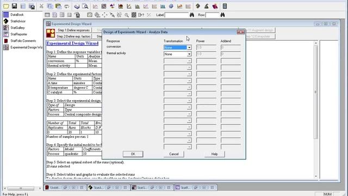Click the Paste clipboard icon
The height and width of the screenshot is (196, 348).
58,6
